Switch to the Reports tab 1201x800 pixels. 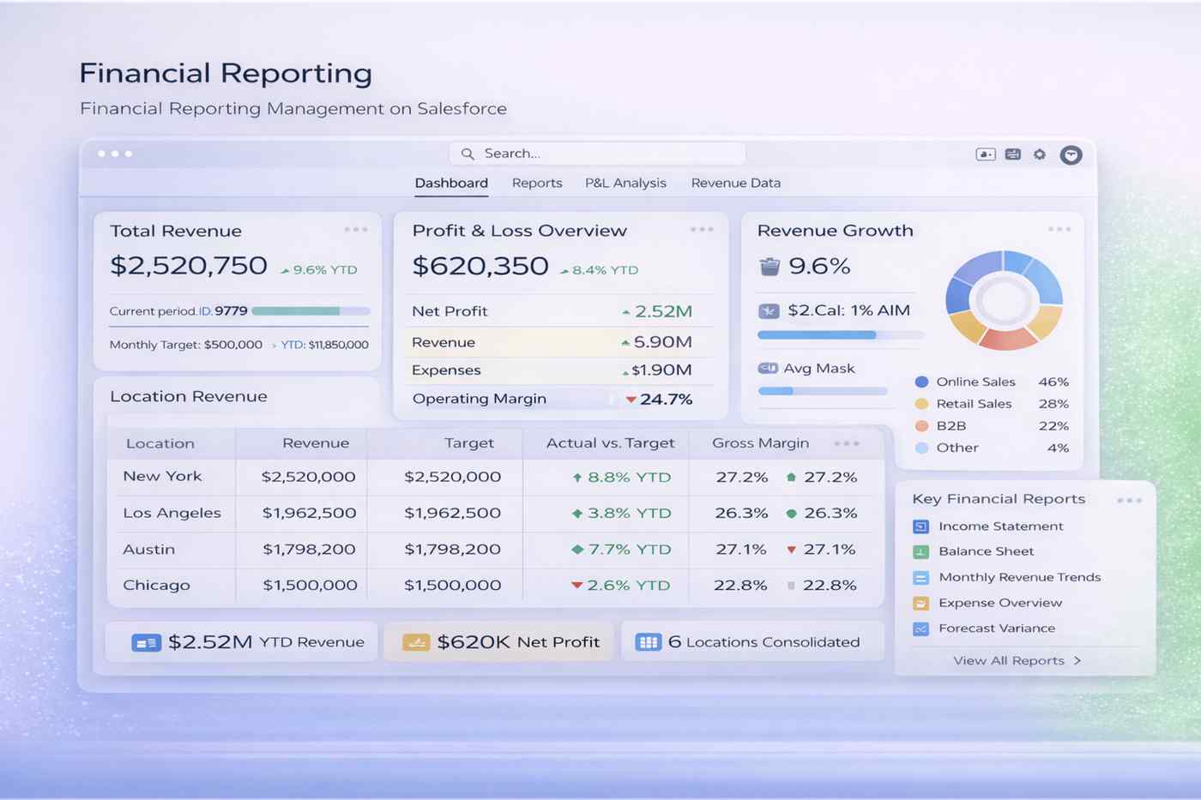537,183
